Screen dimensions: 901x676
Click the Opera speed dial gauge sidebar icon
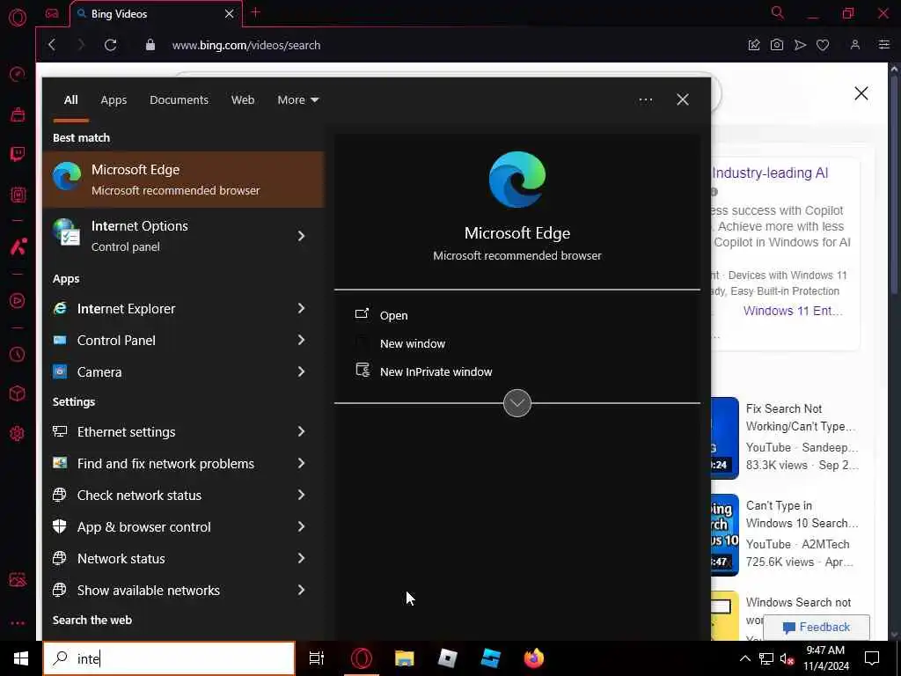pos(18,74)
